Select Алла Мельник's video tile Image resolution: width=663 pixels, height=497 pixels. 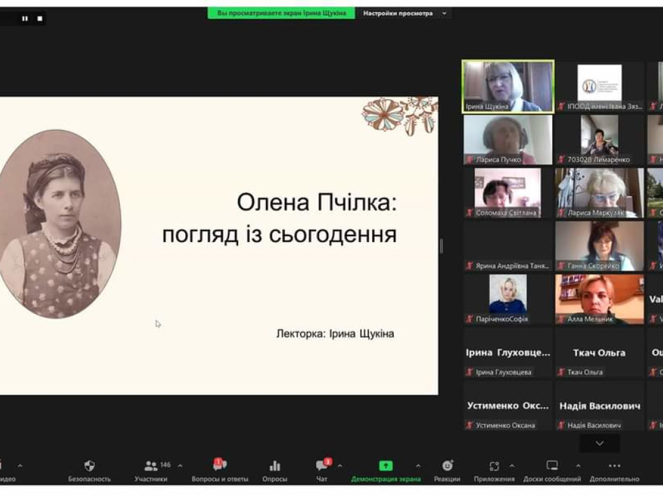coord(600,298)
